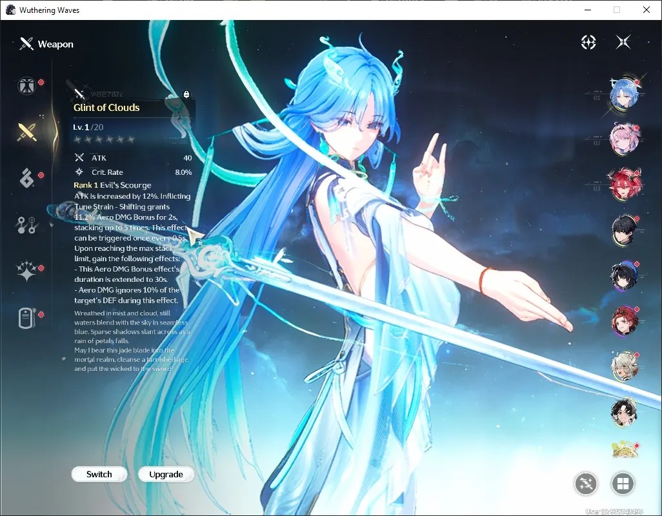Select the pink-haired character portrait in slot 02
Viewport: 662px width, 516px height.
(624, 138)
